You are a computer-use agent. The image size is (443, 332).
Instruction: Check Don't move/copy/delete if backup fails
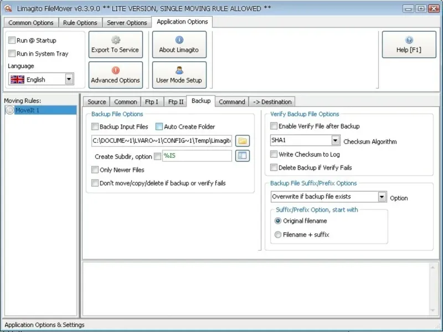coord(95,183)
